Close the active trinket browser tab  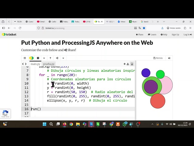[102, 22]
